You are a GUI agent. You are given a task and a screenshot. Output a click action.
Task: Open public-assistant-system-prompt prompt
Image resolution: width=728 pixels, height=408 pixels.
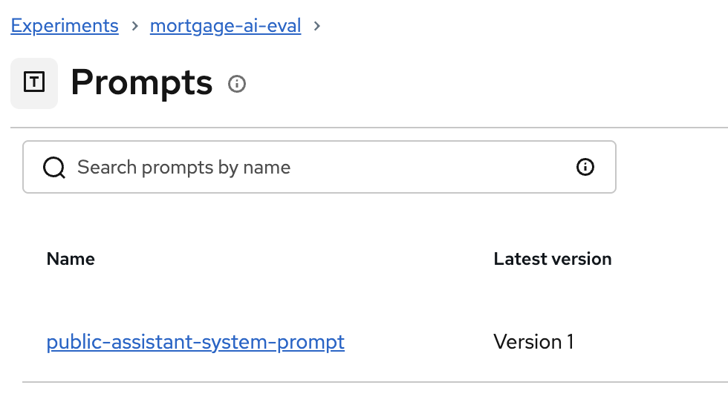[195, 342]
